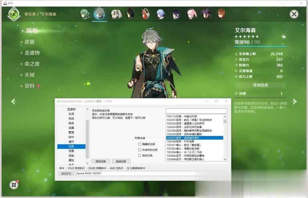Select the black-haired character avatar
308x198 pixels.
pyautogui.click(x=130, y=14)
